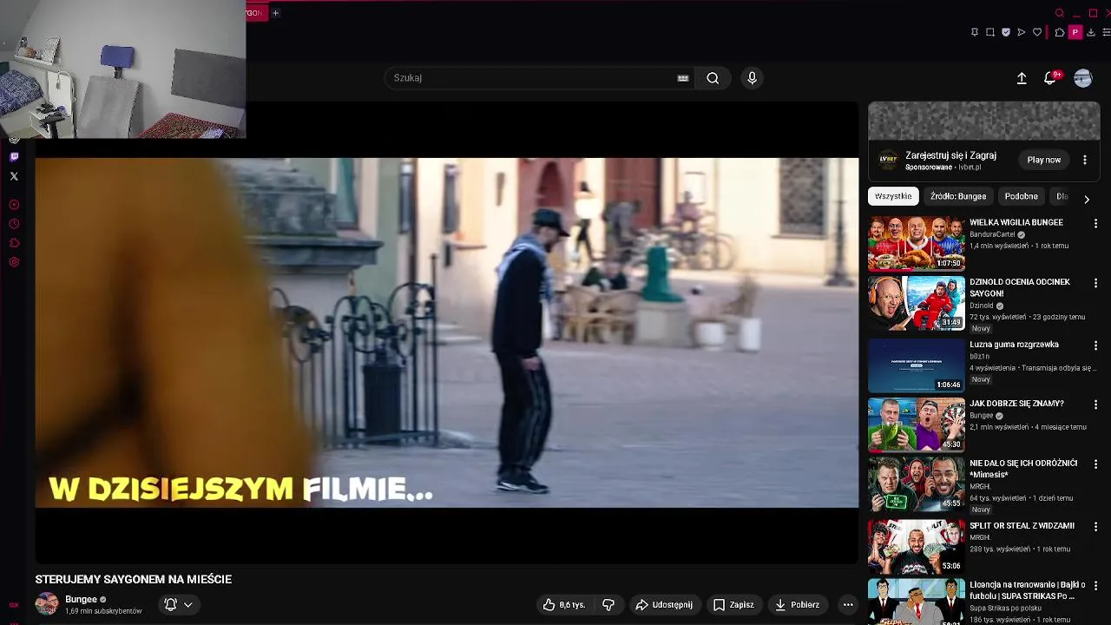Click the send/flow arrow icon in address bar
This screenshot has width=1111, height=625.
tap(1022, 32)
